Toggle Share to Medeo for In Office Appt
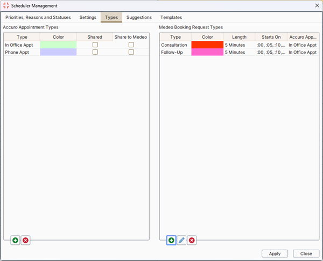This screenshot has height=261, width=323. (131, 45)
